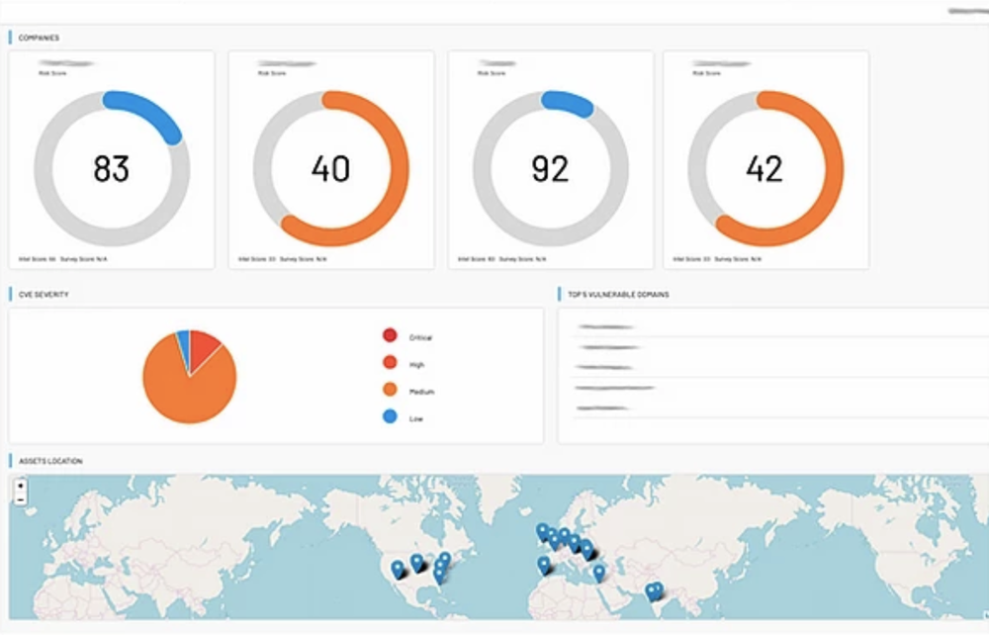
Task: Click Intel Score text under the 83 gauge
Action: click(x=38, y=259)
